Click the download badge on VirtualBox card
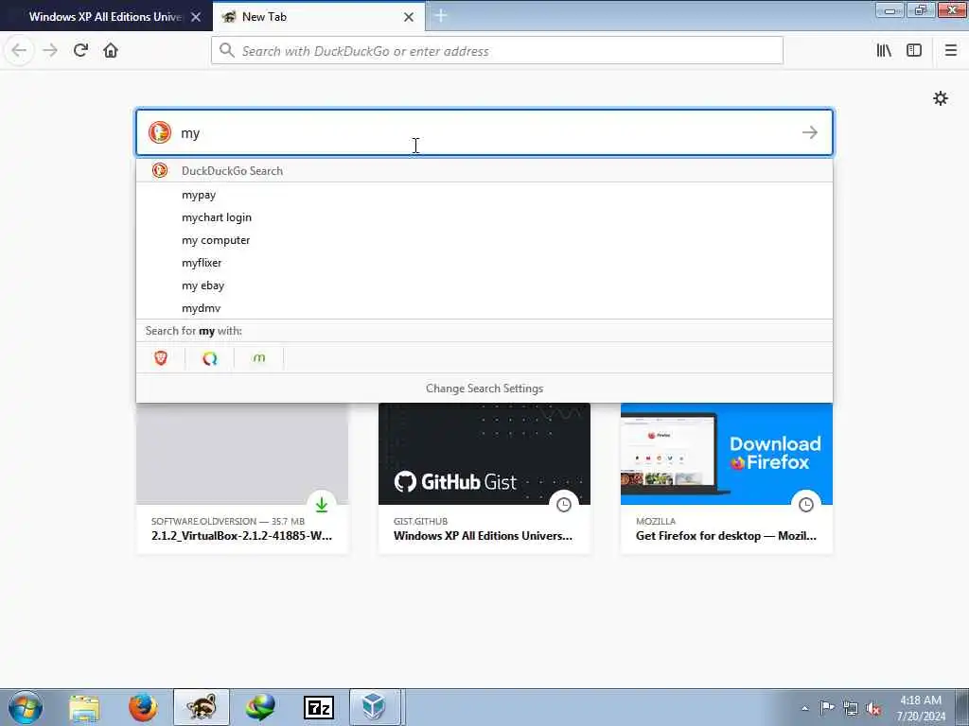The image size is (969, 726). (322, 505)
